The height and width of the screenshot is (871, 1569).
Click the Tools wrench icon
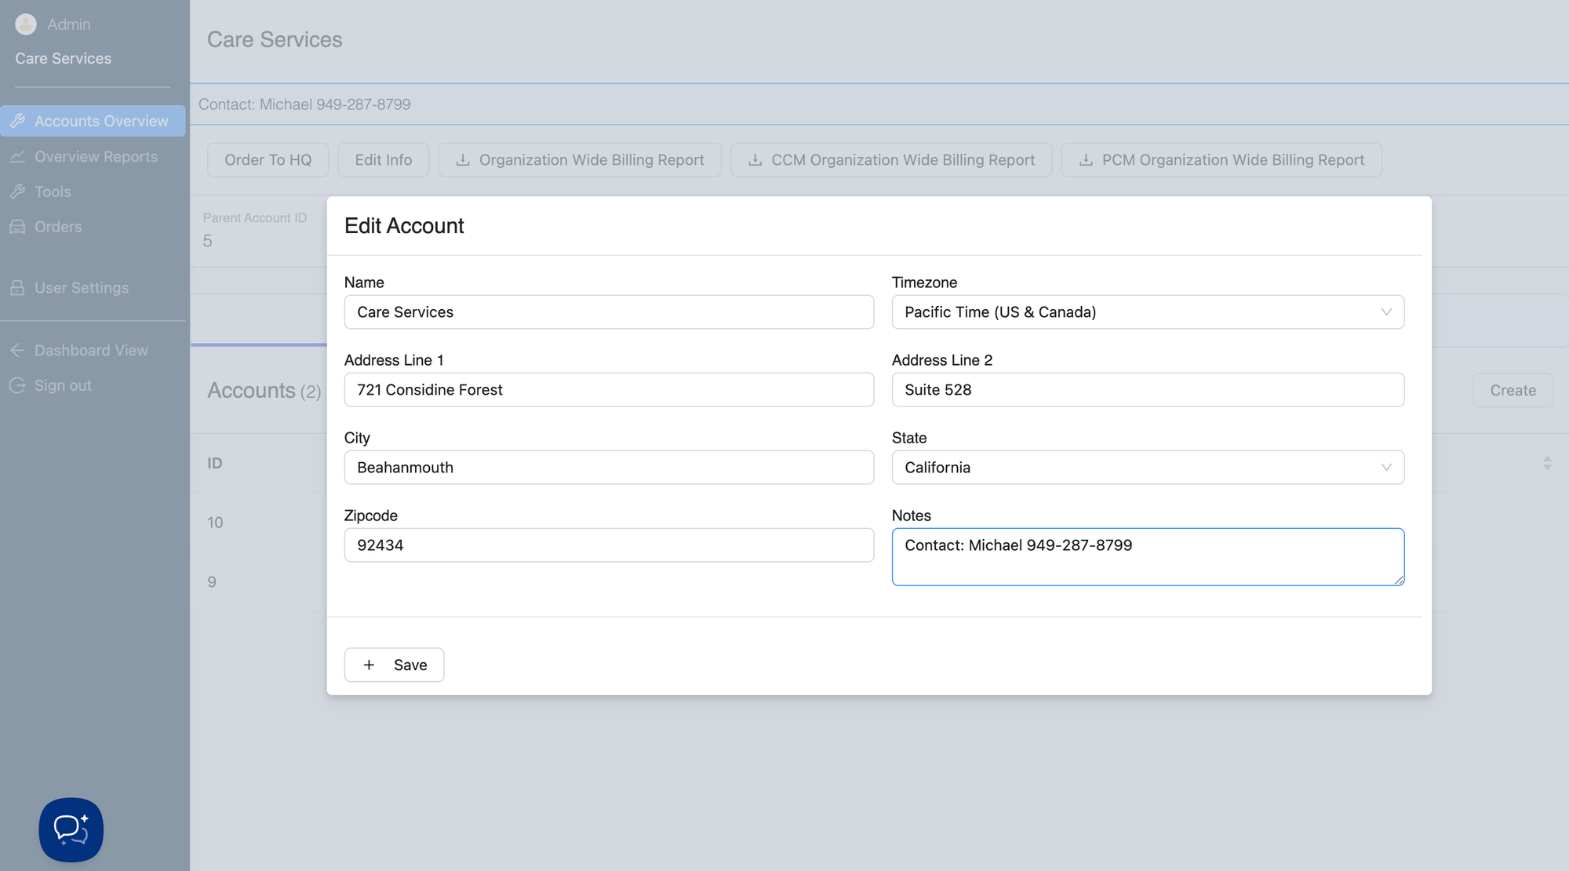(x=17, y=191)
